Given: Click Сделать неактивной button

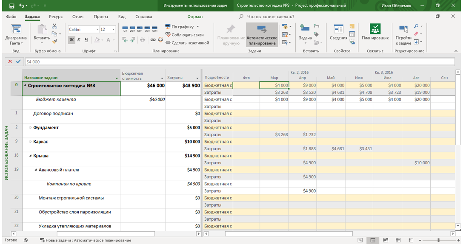Looking at the screenshot, I should (x=186, y=43).
